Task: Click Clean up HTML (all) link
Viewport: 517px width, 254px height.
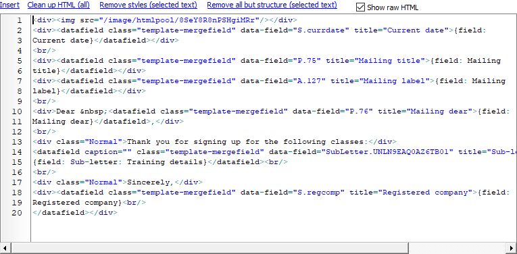Action: point(58,5)
